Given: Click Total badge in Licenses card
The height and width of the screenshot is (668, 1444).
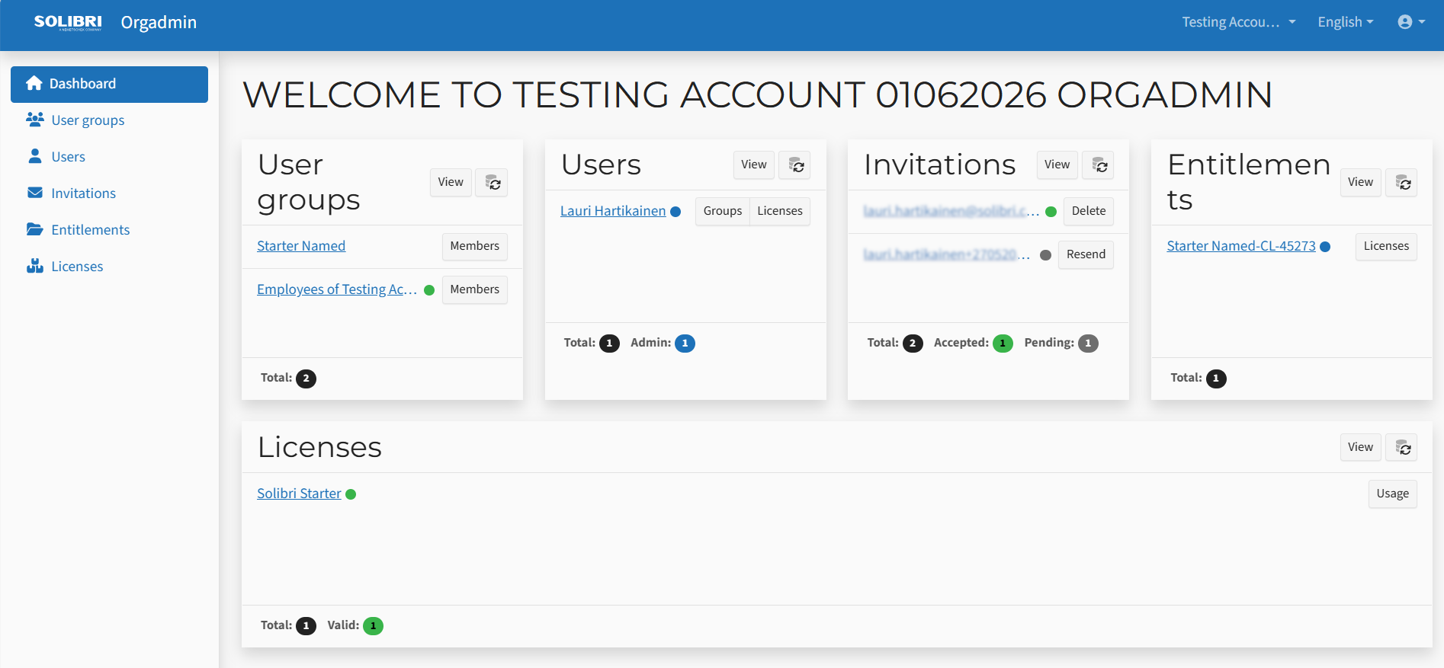Looking at the screenshot, I should point(306,626).
